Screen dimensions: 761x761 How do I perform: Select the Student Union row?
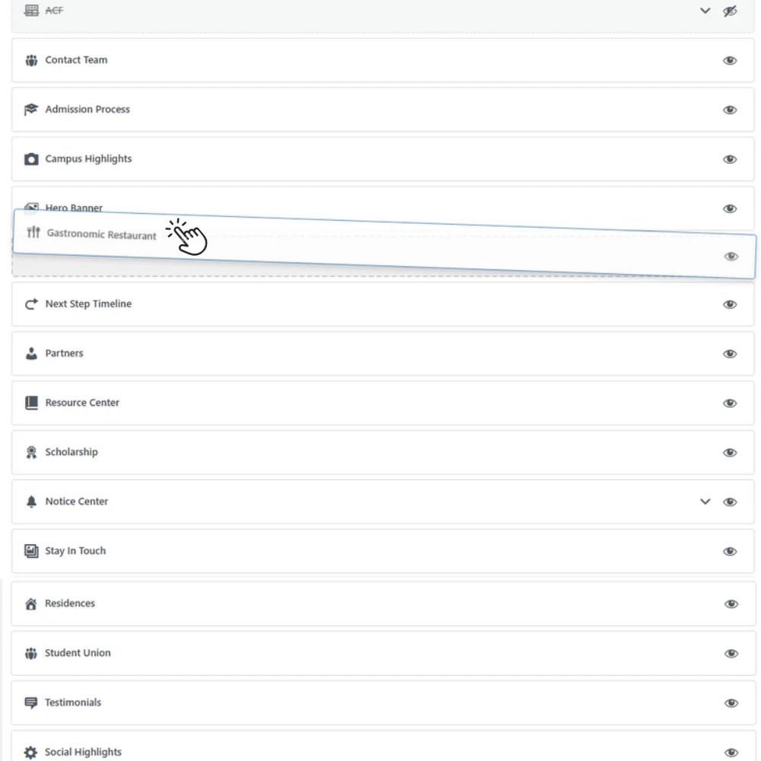click(x=78, y=653)
